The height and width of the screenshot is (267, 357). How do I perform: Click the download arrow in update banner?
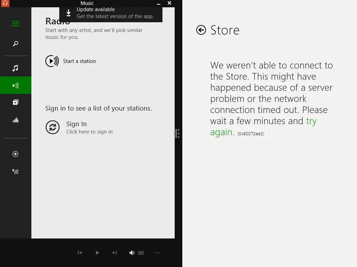(x=69, y=13)
